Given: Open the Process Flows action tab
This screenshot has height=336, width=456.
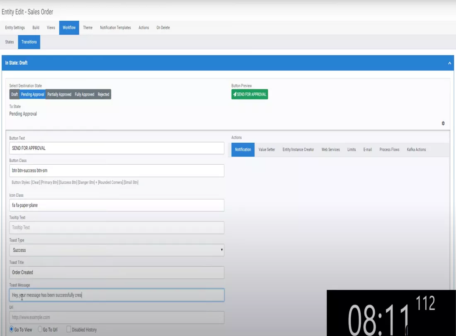Looking at the screenshot, I should click(389, 149).
